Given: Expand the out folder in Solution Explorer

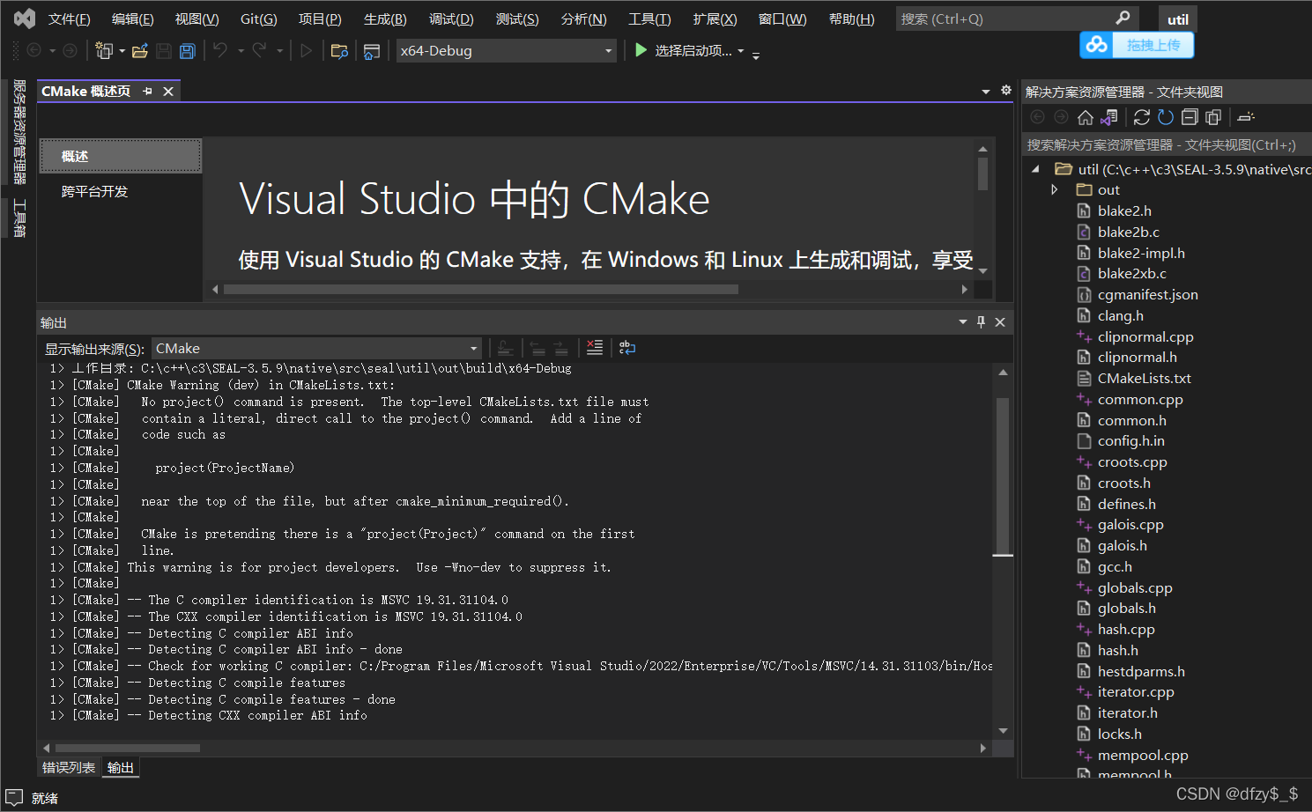Looking at the screenshot, I should point(1055,189).
